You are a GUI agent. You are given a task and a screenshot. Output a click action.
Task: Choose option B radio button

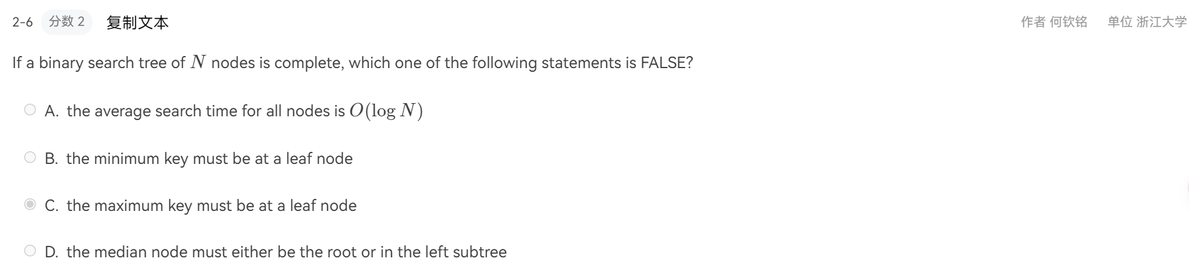point(30,157)
